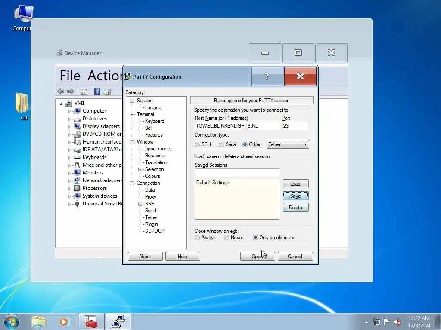
Task: Show hidden tray icons arrow
Action: click(x=366, y=322)
